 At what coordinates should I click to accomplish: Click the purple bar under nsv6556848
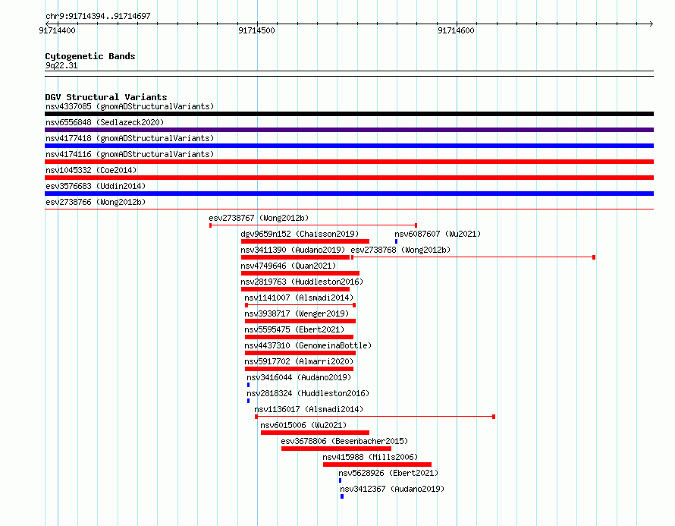[x=349, y=130]
